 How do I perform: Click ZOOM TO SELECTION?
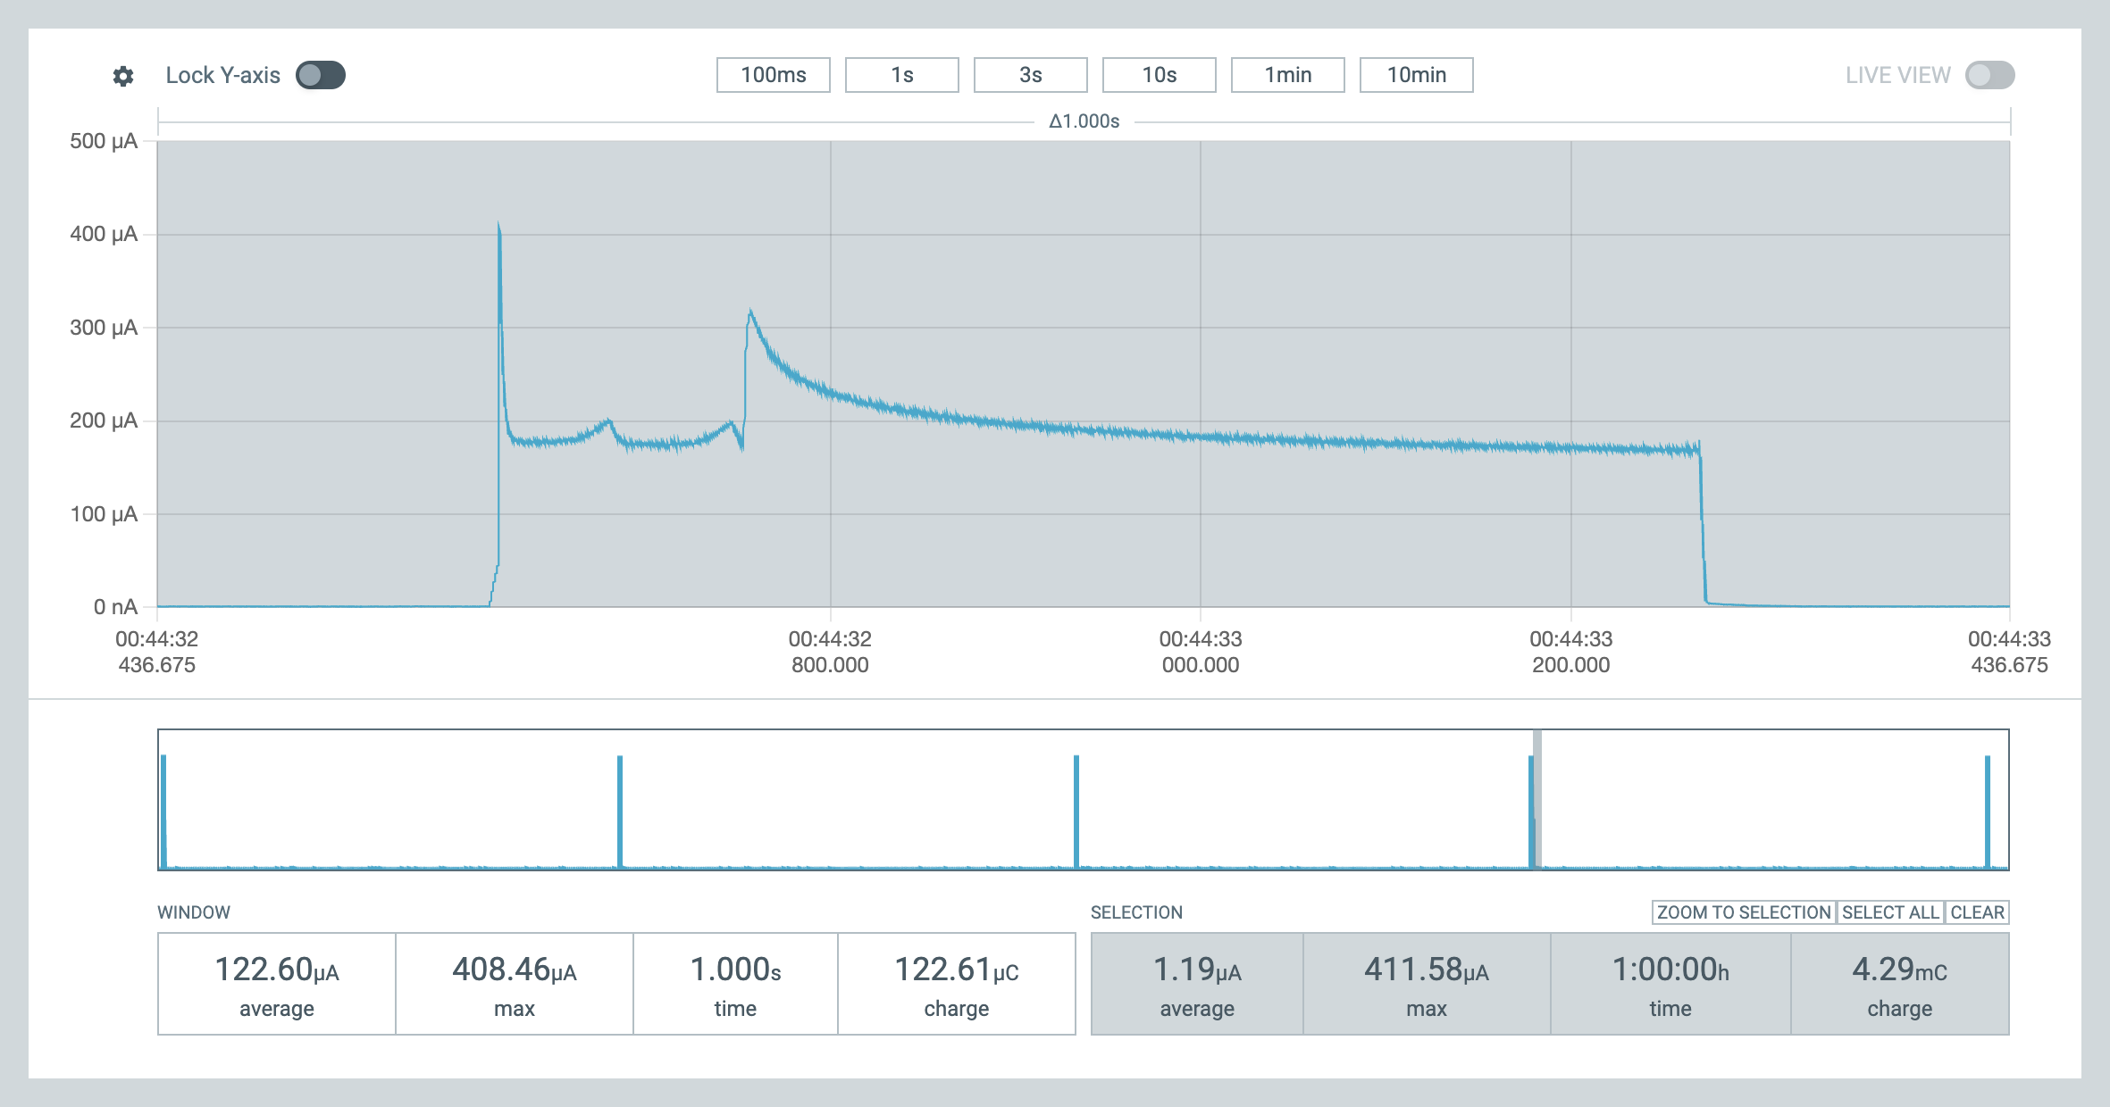coord(1743,912)
